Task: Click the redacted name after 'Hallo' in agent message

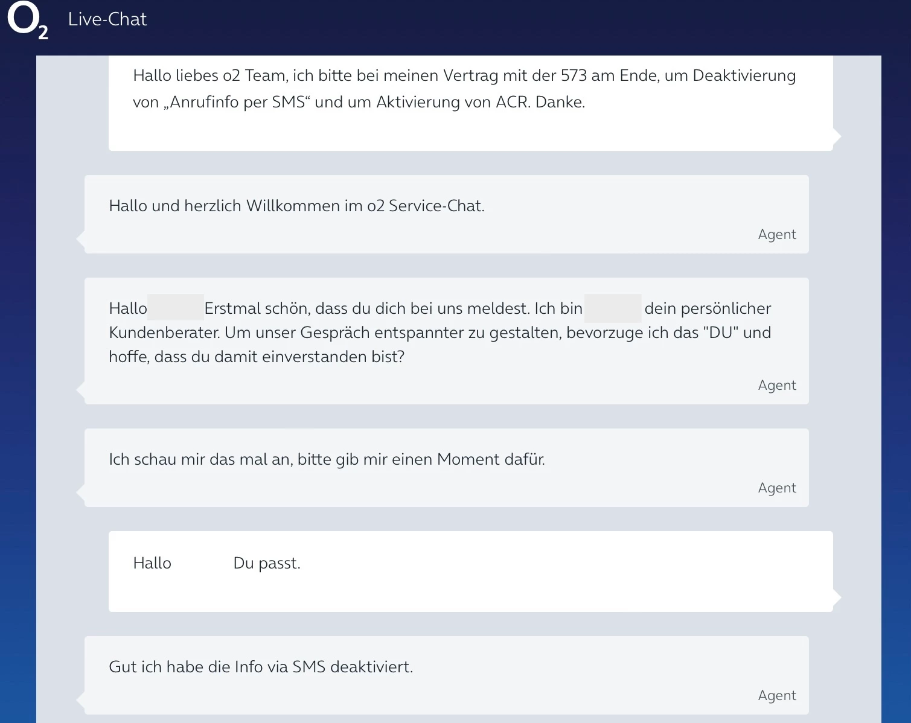Action: (x=175, y=308)
